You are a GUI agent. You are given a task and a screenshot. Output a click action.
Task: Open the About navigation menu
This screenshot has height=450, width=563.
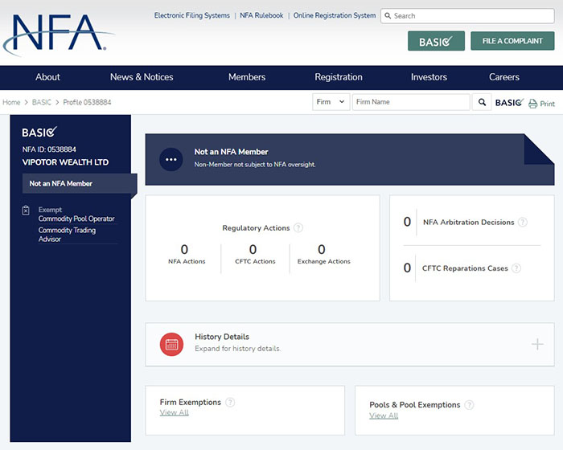click(47, 77)
